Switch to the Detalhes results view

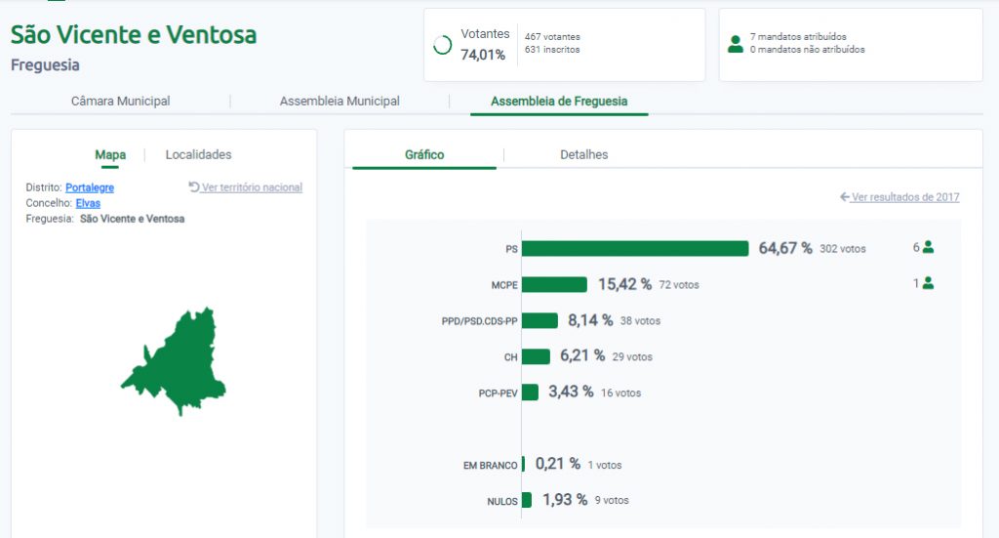[583, 155]
